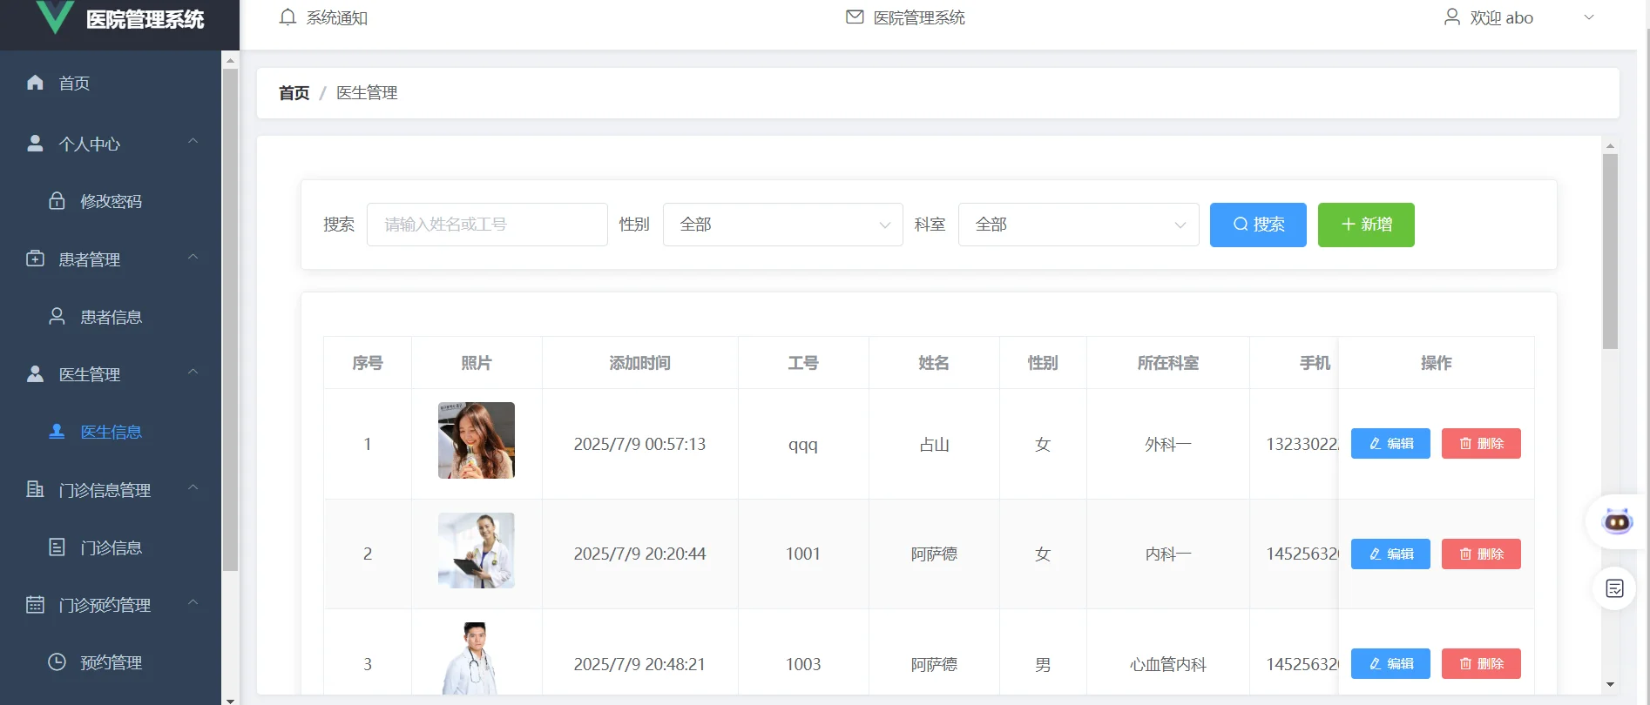Open photo thumbnail for 工号 1001
Image resolution: width=1650 pixels, height=705 pixels.
(x=477, y=550)
